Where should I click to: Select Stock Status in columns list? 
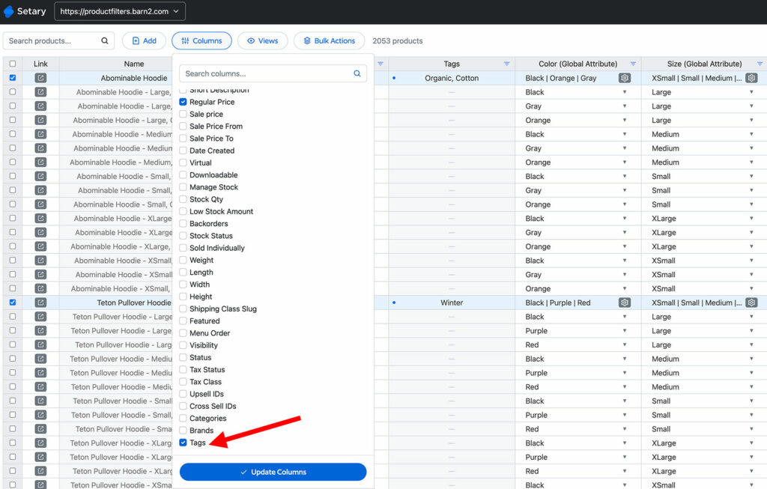[x=211, y=236]
